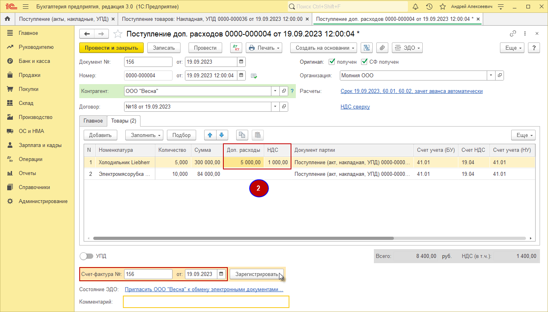Switch on the УПД toggle
The image size is (548, 312).
86,256
